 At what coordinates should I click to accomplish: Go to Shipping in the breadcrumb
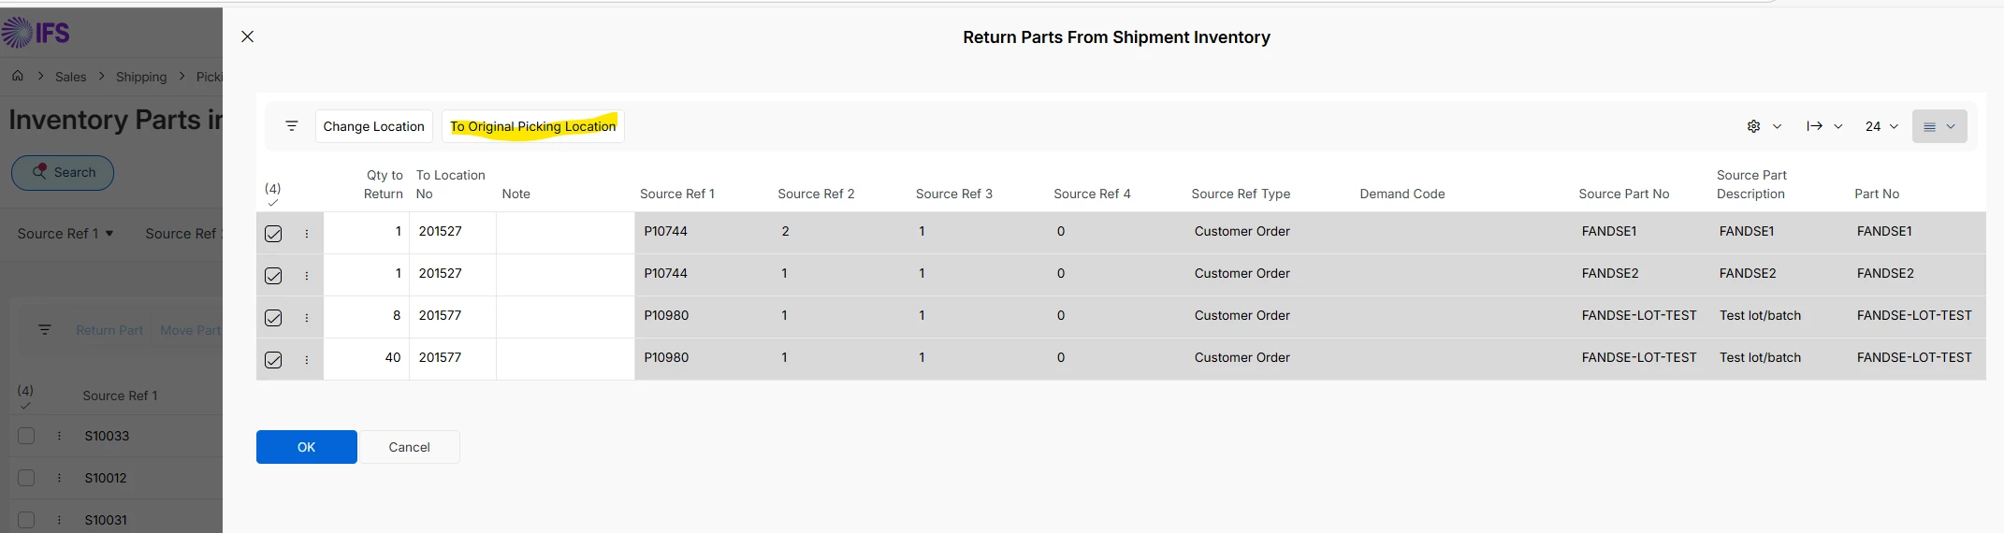coord(141,77)
